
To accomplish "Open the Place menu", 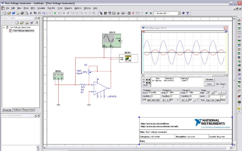I will coord(26,8).
